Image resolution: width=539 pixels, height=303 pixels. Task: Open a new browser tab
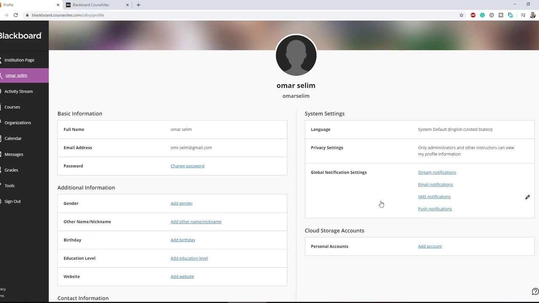(x=139, y=5)
